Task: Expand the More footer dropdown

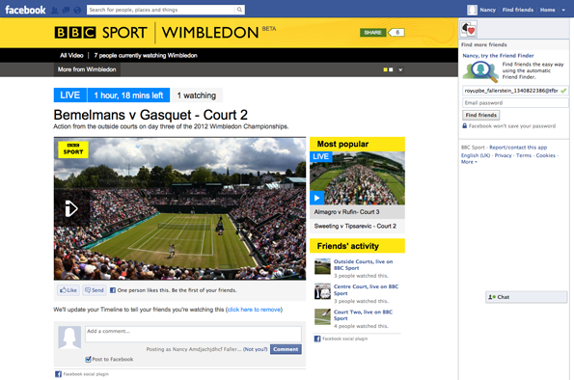Action: [469, 162]
